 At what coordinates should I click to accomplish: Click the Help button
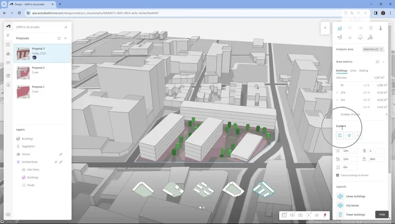click(x=382, y=214)
